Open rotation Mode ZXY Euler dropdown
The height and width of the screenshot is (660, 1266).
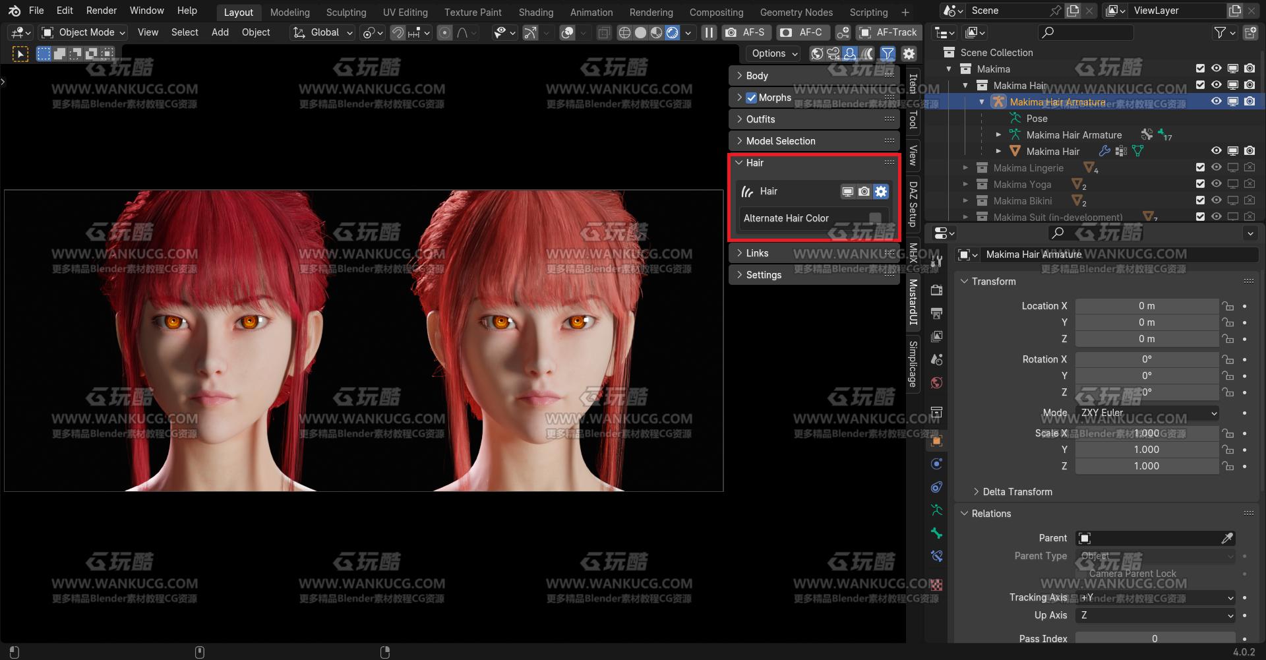1147,413
